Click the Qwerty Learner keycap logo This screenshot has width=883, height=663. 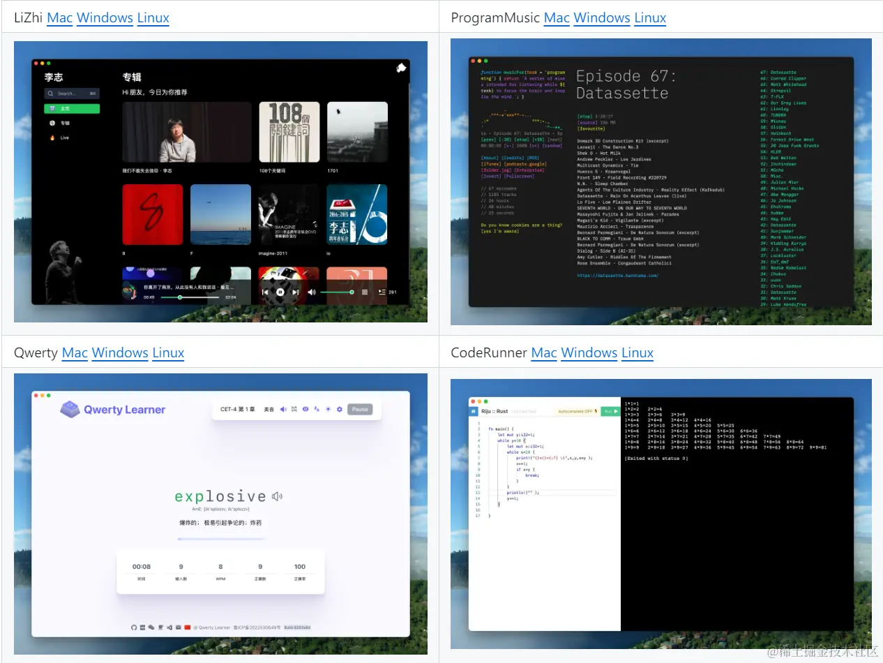click(x=70, y=410)
